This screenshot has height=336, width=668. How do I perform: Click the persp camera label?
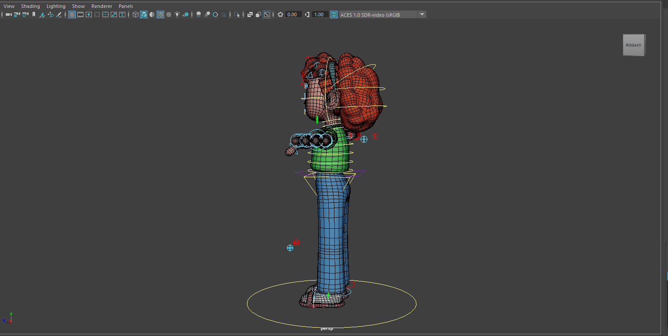pyautogui.click(x=327, y=328)
